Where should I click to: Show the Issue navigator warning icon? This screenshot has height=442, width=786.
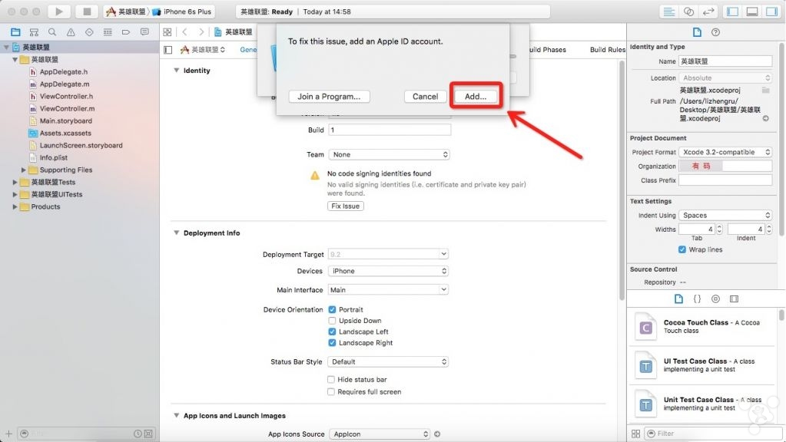pyautogui.click(x=71, y=32)
